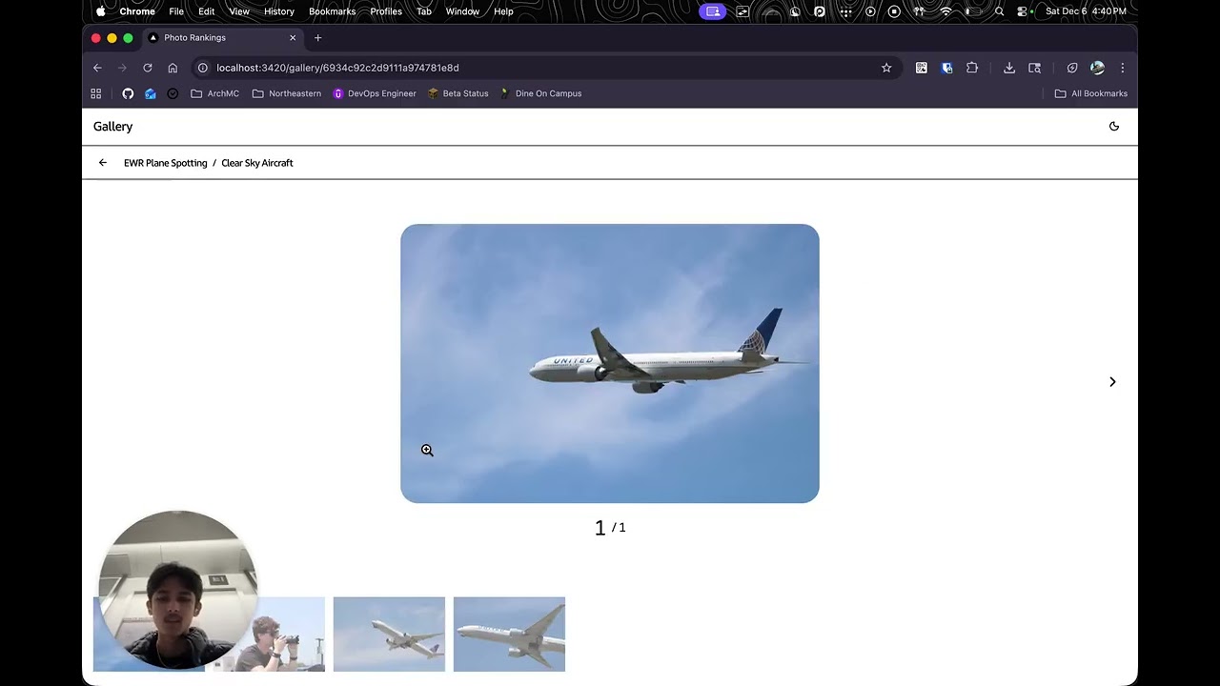The image size is (1220, 686).
Task: Open Chrome downloads
Action: click(1009, 68)
